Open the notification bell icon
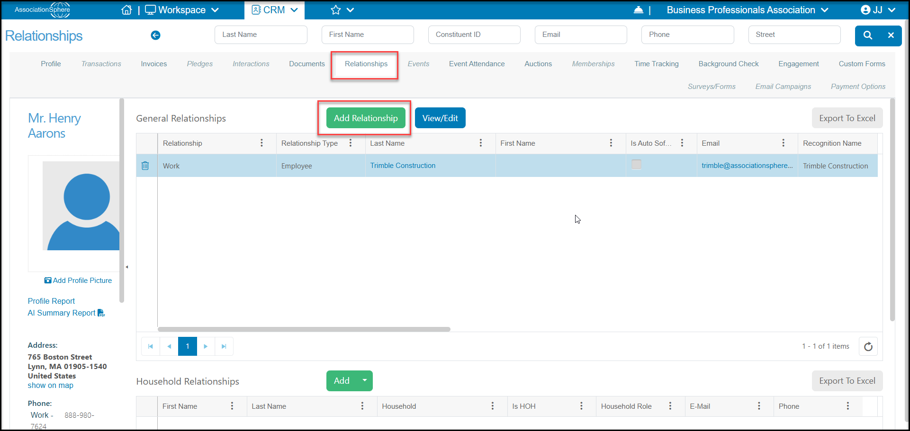910x431 pixels. click(638, 10)
